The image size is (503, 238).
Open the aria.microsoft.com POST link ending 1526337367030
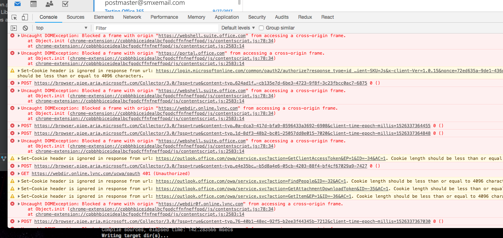(233, 222)
